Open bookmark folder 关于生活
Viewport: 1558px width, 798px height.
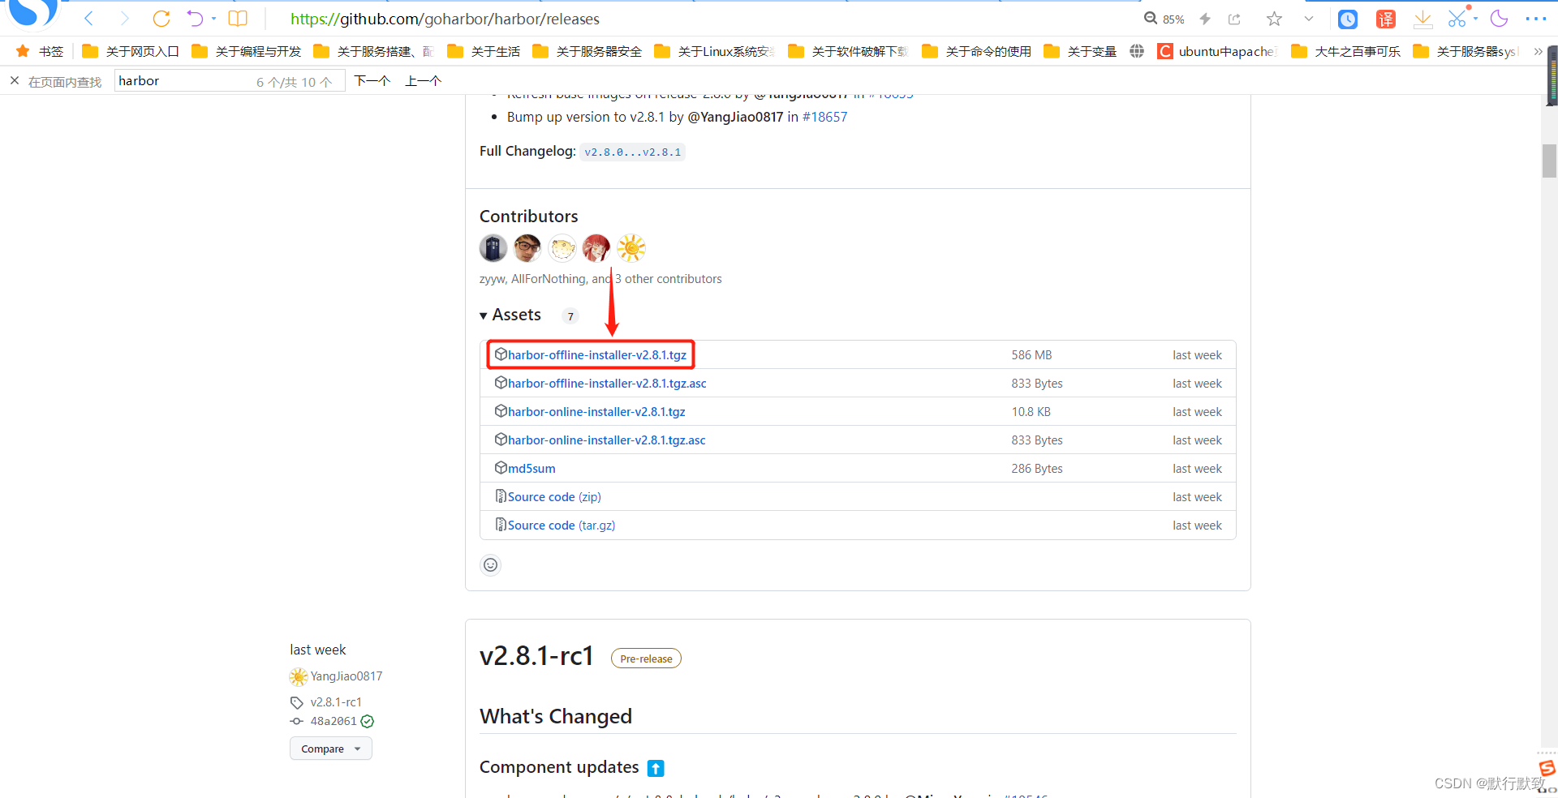[484, 51]
